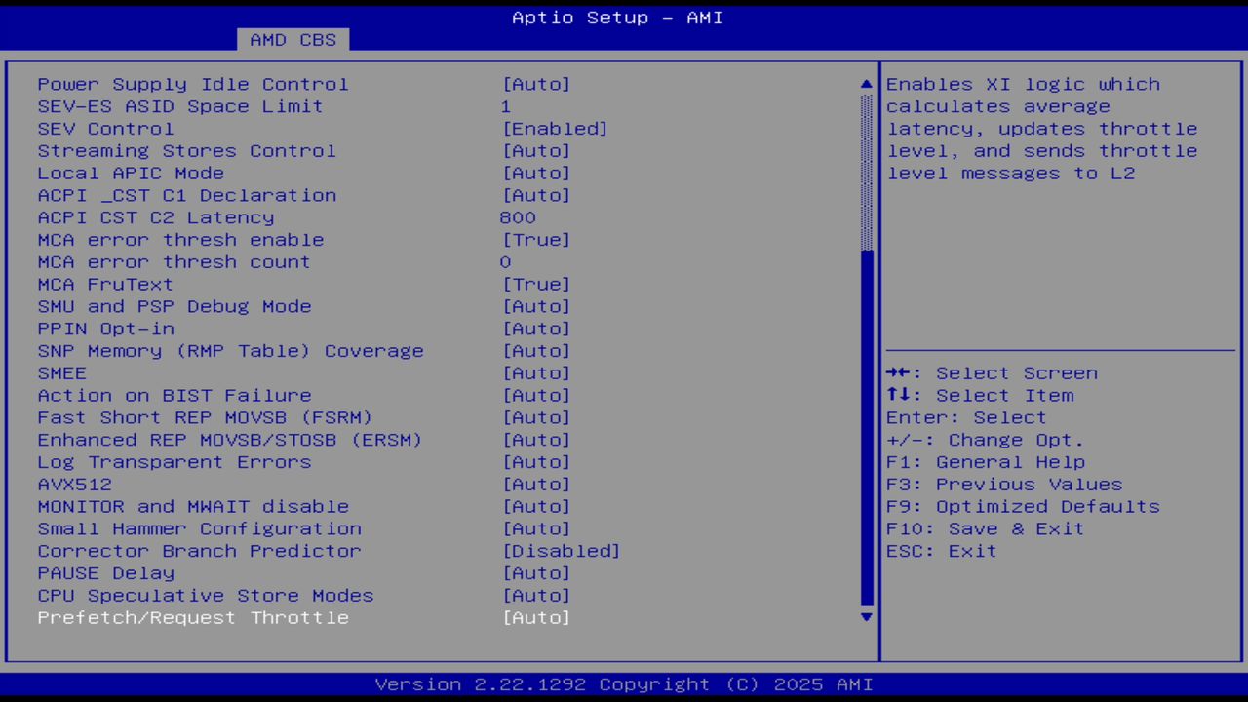Screen dimensions: 1248x702
Task: Select the SEV Control setting
Action: click(x=105, y=129)
